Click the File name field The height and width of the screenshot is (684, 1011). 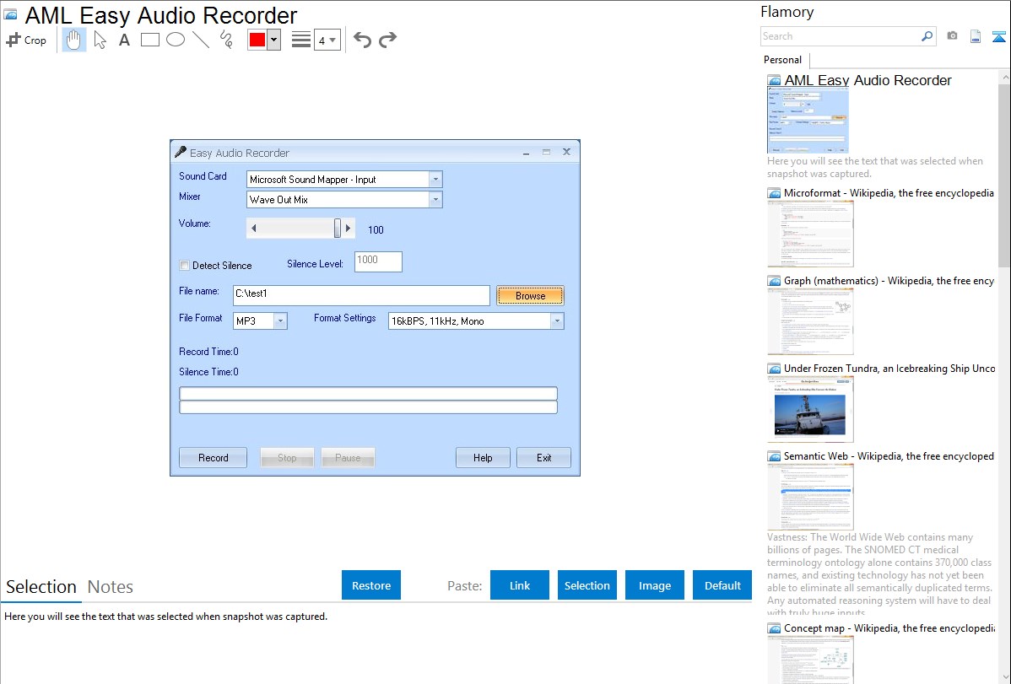pyautogui.click(x=361, y=294)
